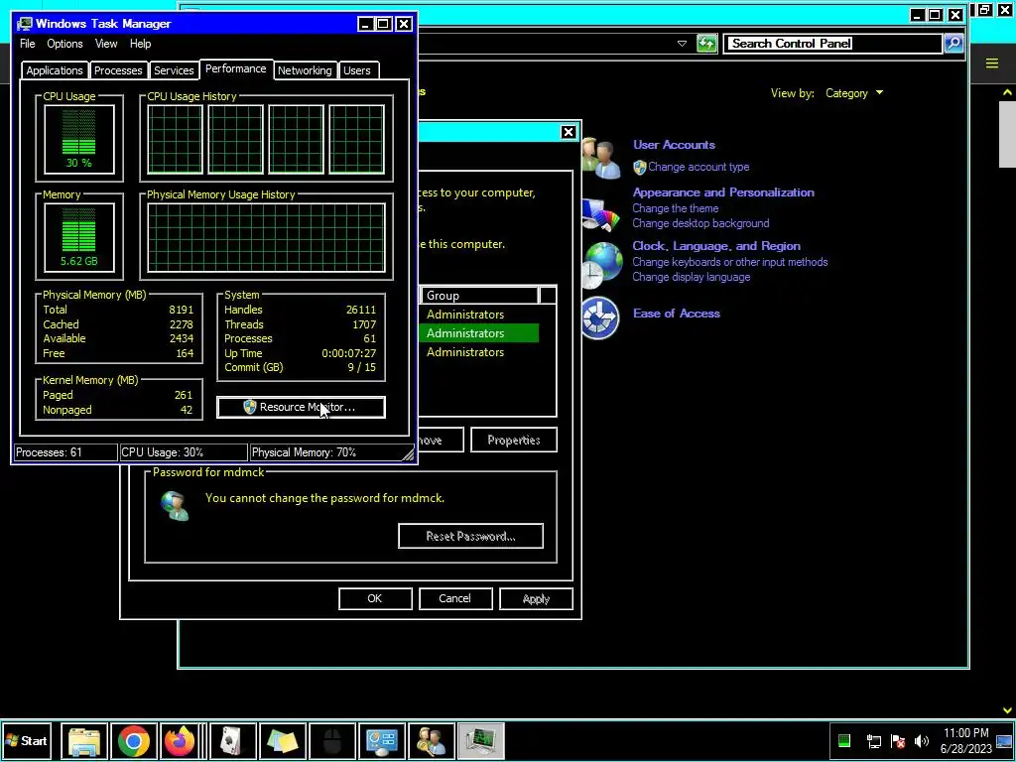Click the user globe icon beside the password message
The width and height of the screenshot is (1016, 762).
175,506
